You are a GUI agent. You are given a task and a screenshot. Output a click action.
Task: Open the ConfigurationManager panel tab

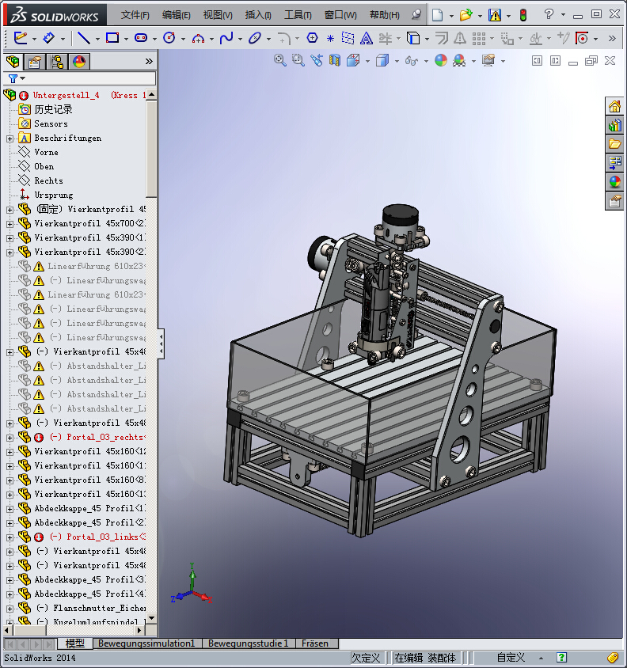(57, 62)
